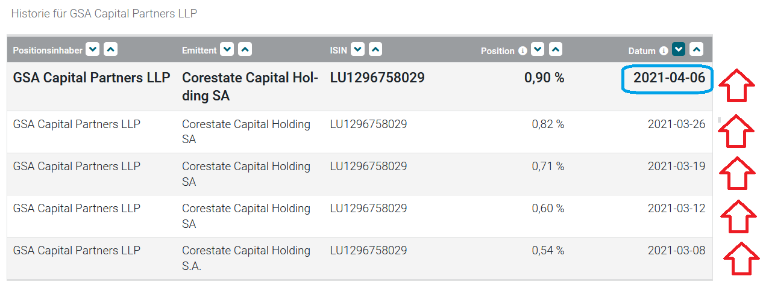Viewport: 763px width, 294px height.
Task: Select the bold ISIN LU1296758029
Action: pyautogui.click(x=377, y=78)
